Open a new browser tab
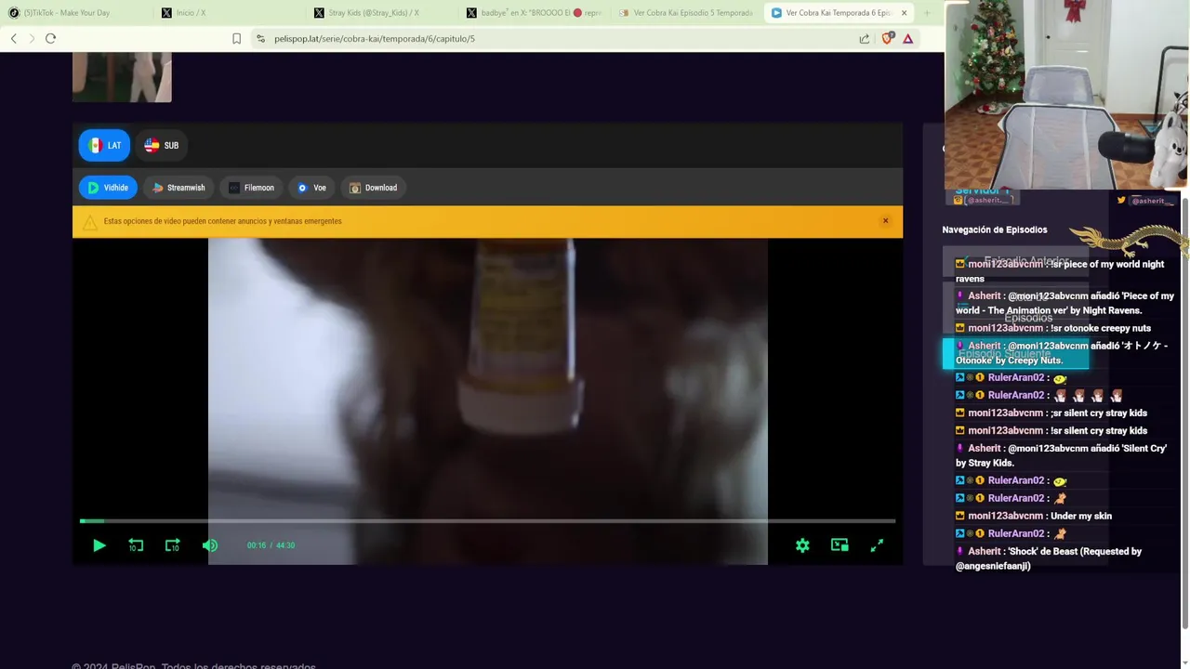The image size is (1190, 669). [927, 13]
